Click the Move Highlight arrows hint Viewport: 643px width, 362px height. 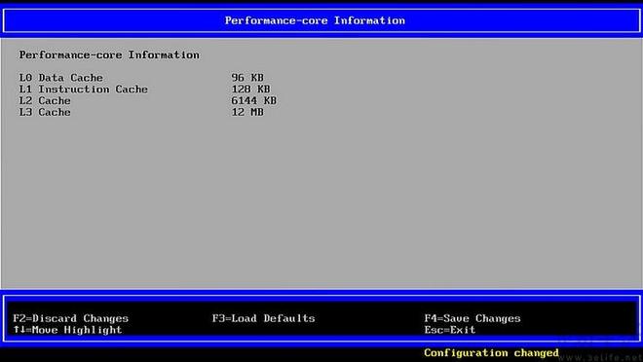(67, 330)
